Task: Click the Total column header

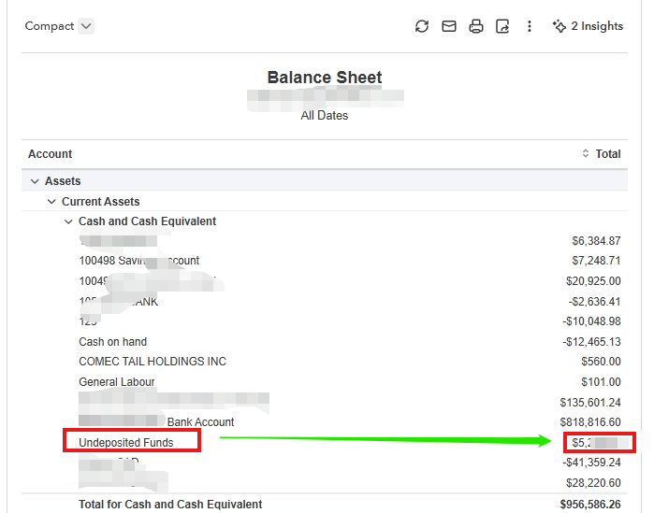Action: click(608, 154)
